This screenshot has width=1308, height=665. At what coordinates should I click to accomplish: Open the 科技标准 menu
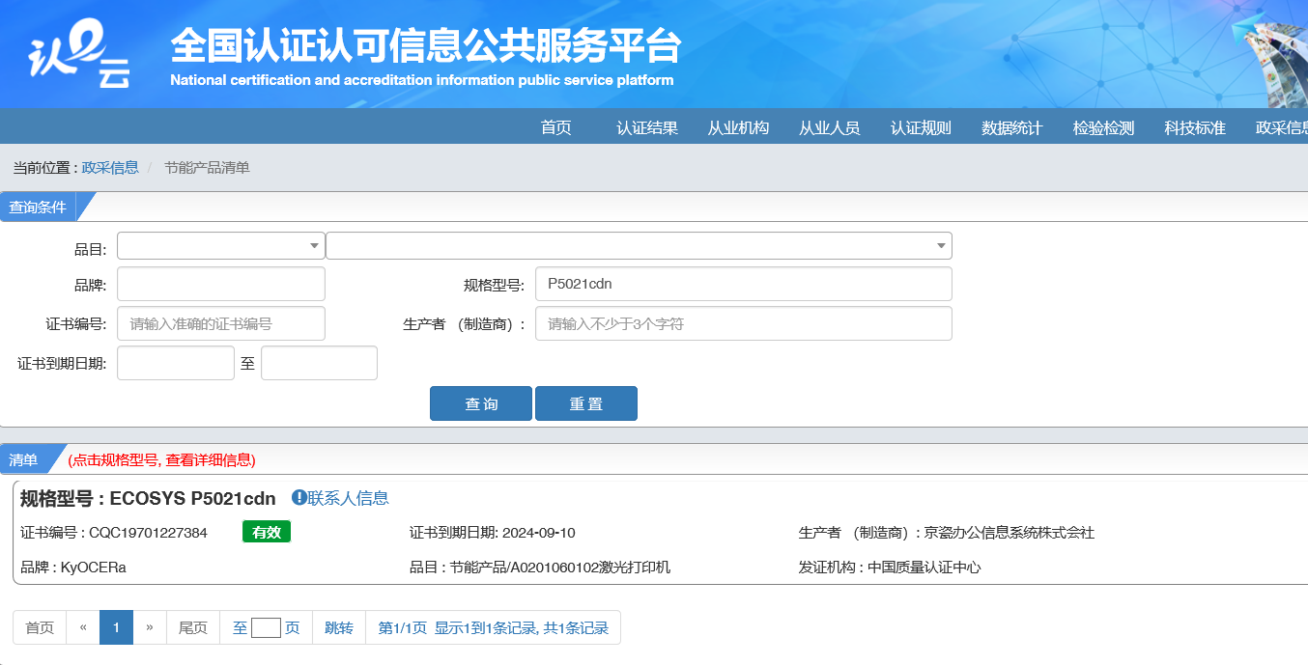[x=1194, y=127]
